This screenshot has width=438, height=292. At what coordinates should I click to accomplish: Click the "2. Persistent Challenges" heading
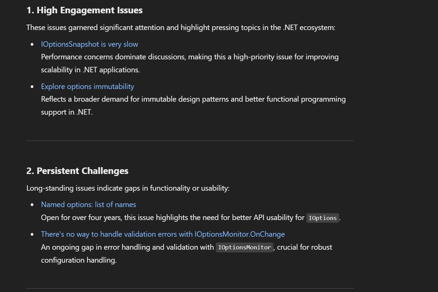[x=77, y=171]
